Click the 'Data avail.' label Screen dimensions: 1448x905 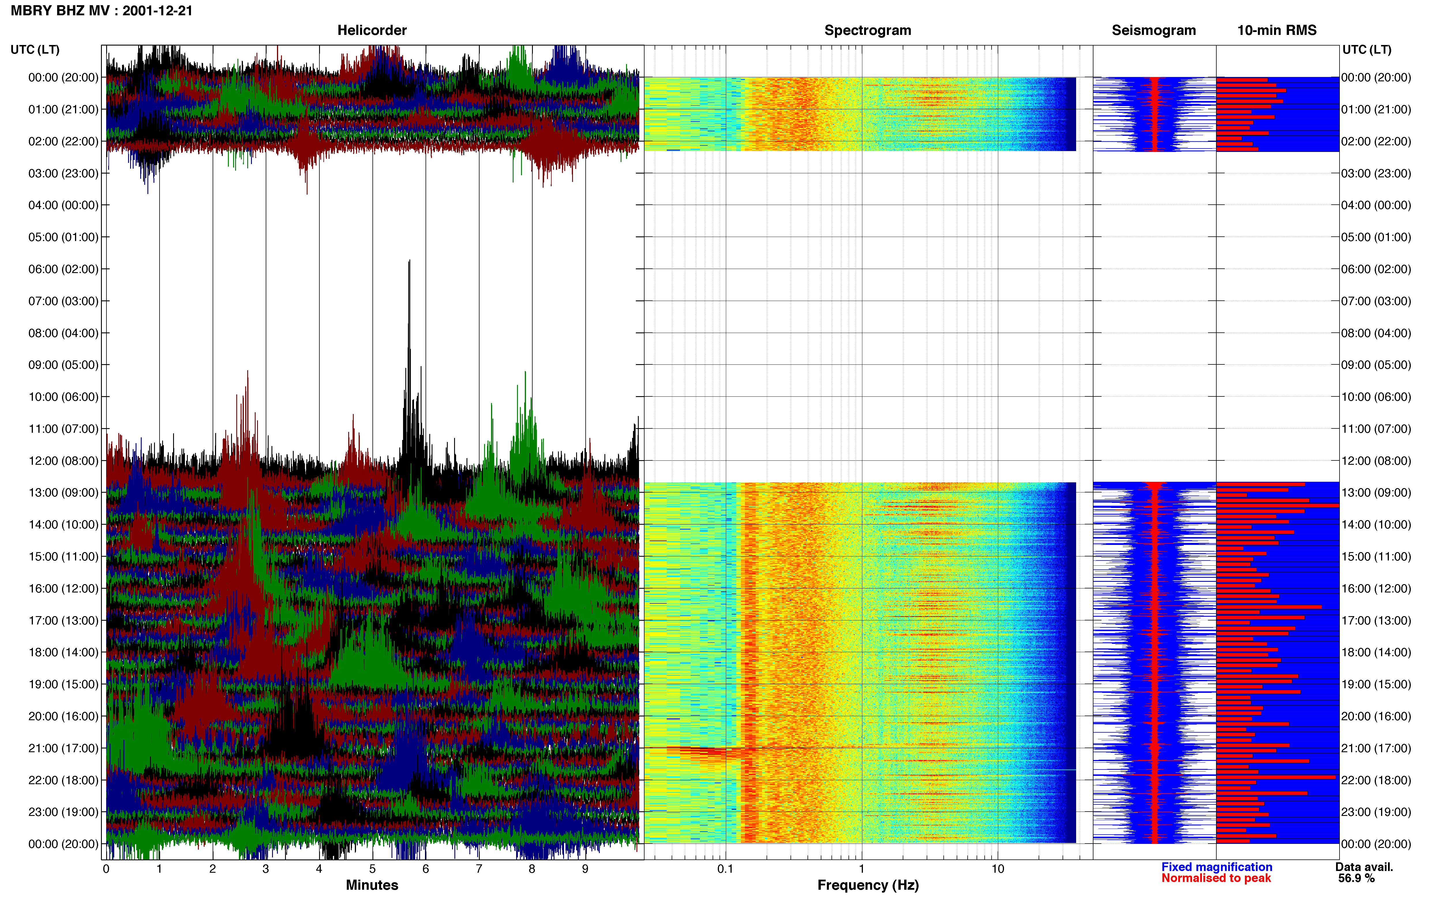click(1364, 867)
